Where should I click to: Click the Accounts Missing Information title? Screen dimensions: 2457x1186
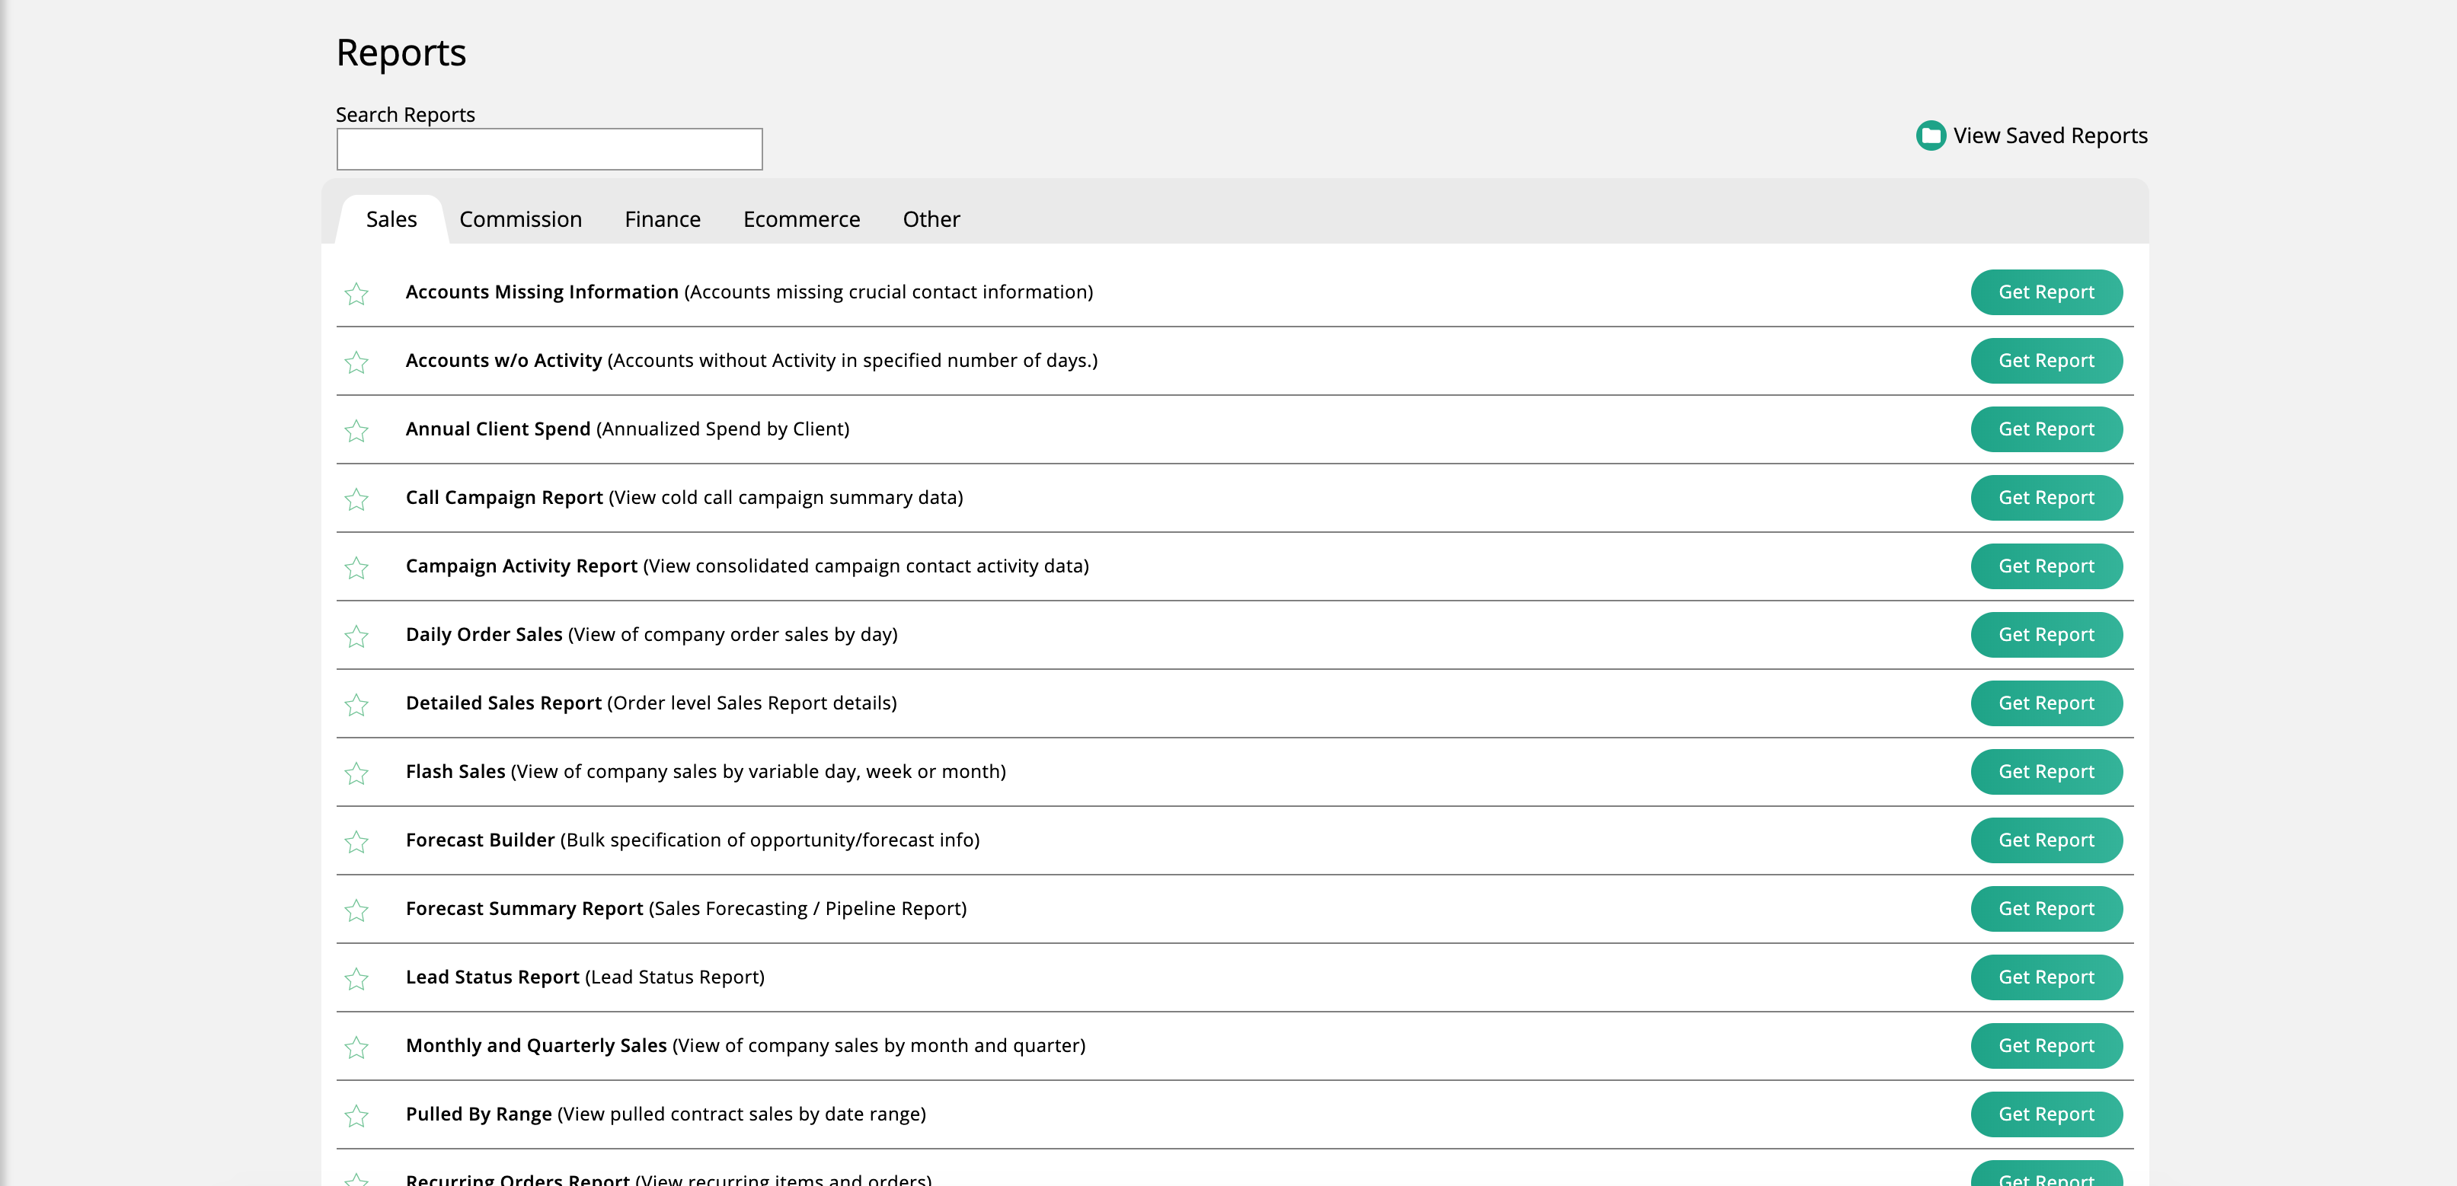542,292
